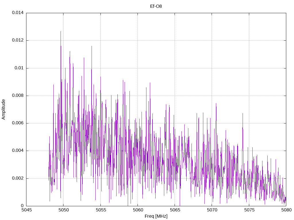This screenshot has height=220, width=294.
Task: Click the Amplitude y-axis label
Action: (x=3, y=109)
